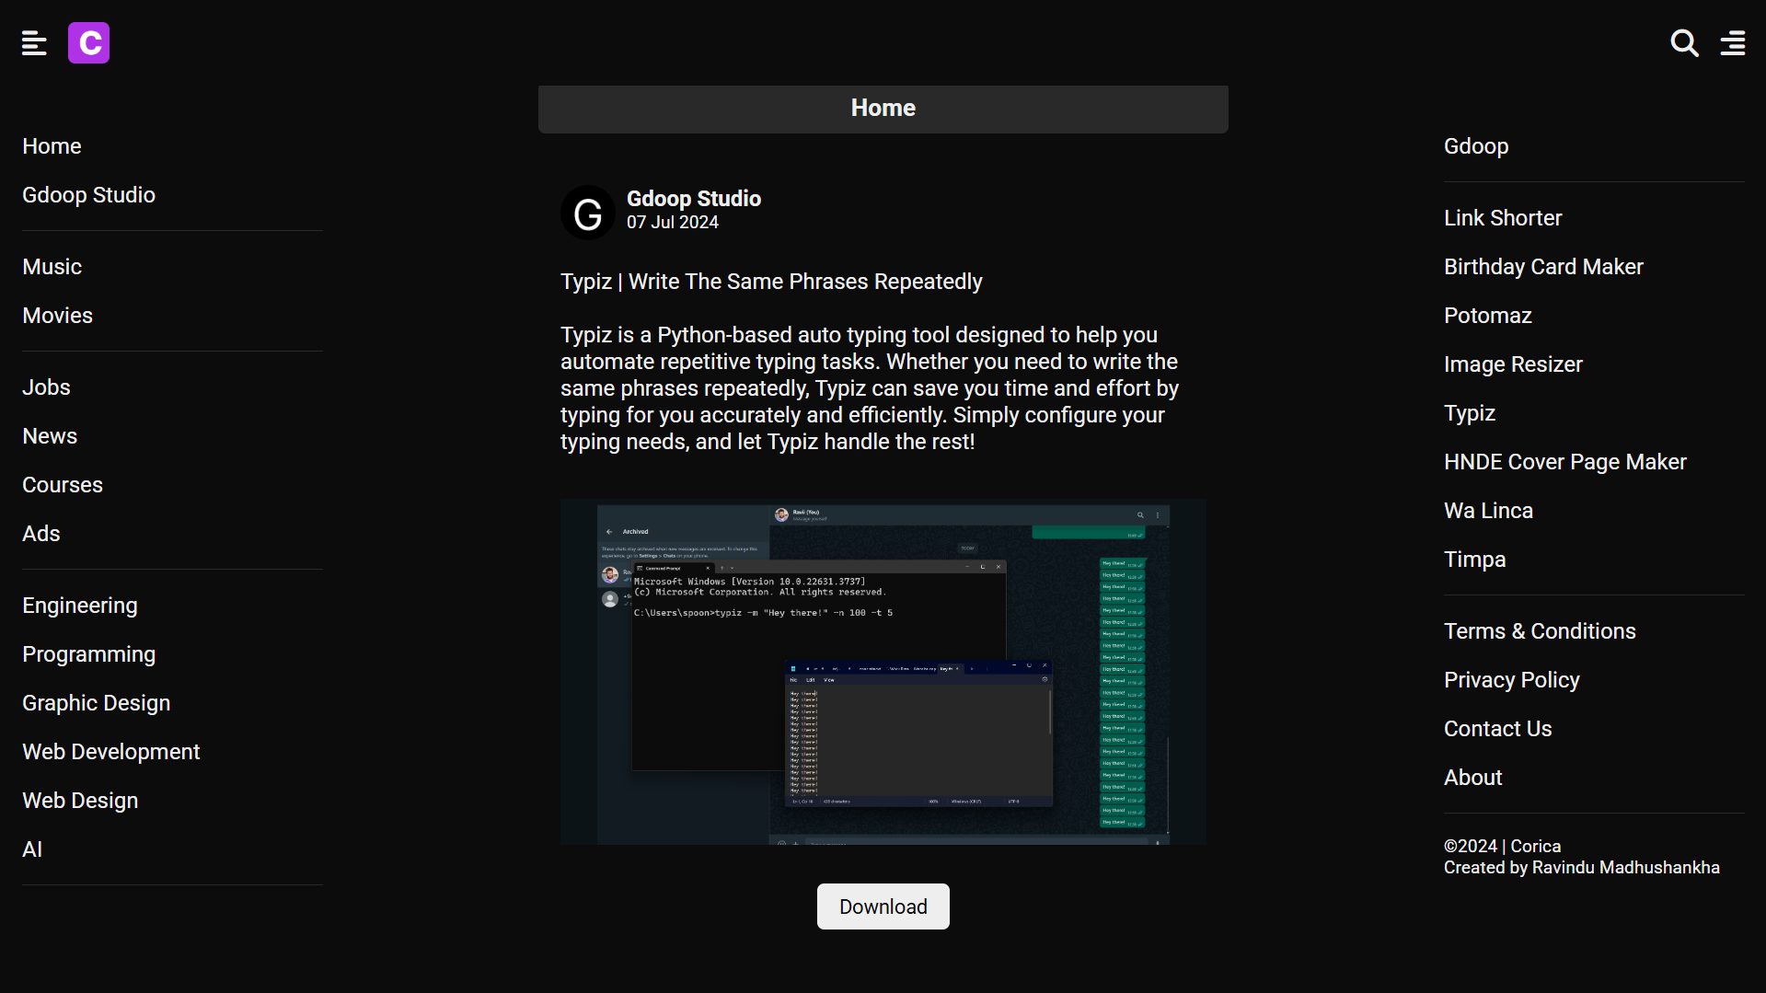Viewport: 1766px width, 993px height.
Task: Go to Music in left menu
Action: (52, 267)
